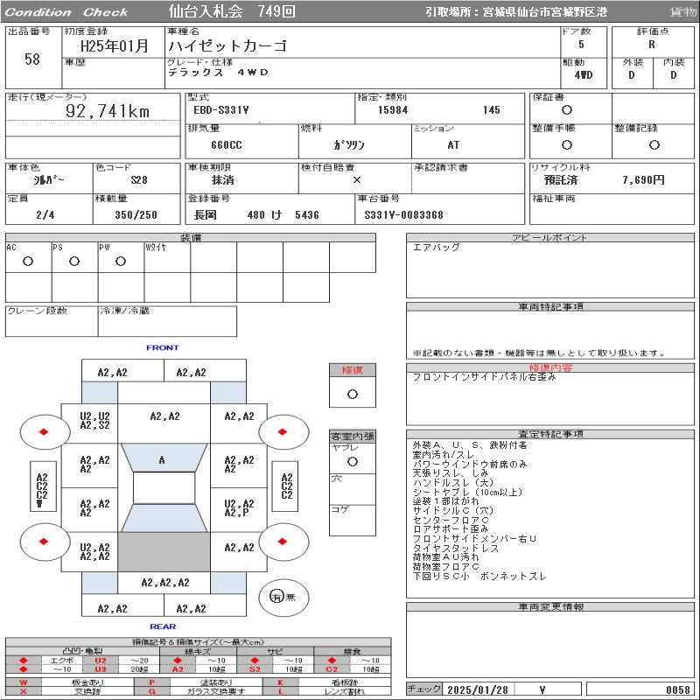Viewport: 700px width, 700px height.
Task: Select the rear-right wheel diamond marker
Action: click(283, 542)
